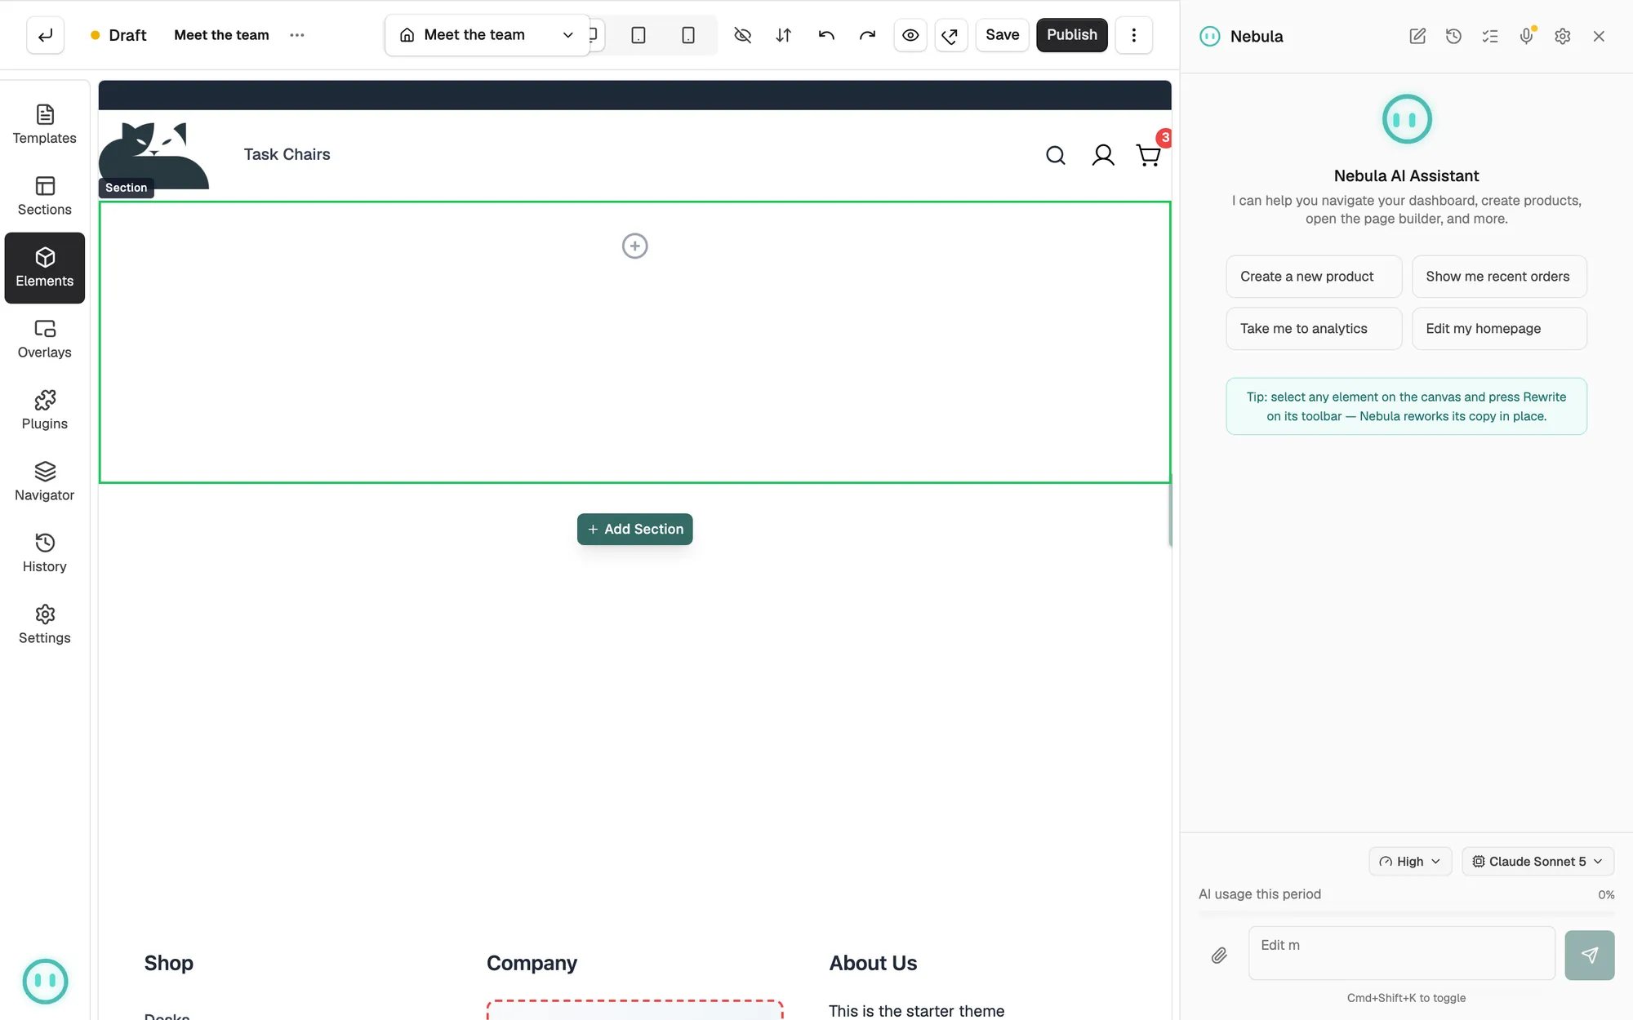Save the page
The image size is (1633, 1020).
pyautogui.click(x=1002, y=35)
